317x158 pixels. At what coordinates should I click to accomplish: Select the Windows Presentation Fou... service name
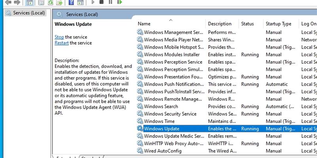coord(174,77)
